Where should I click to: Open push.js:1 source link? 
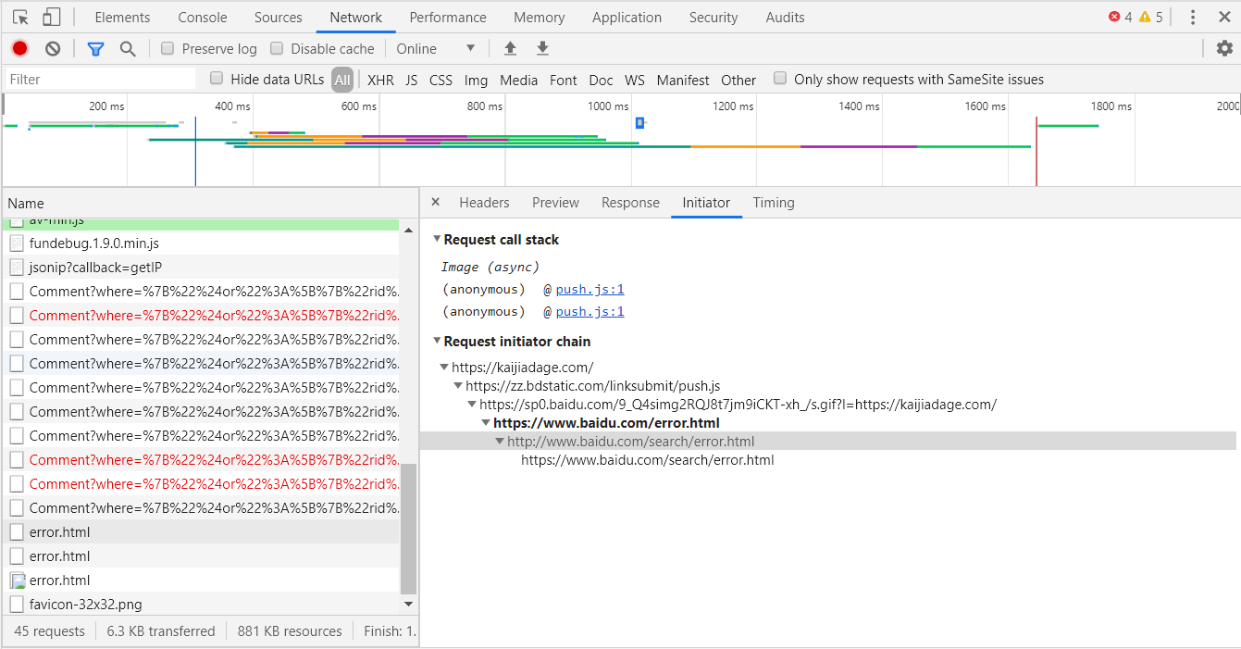589,289
